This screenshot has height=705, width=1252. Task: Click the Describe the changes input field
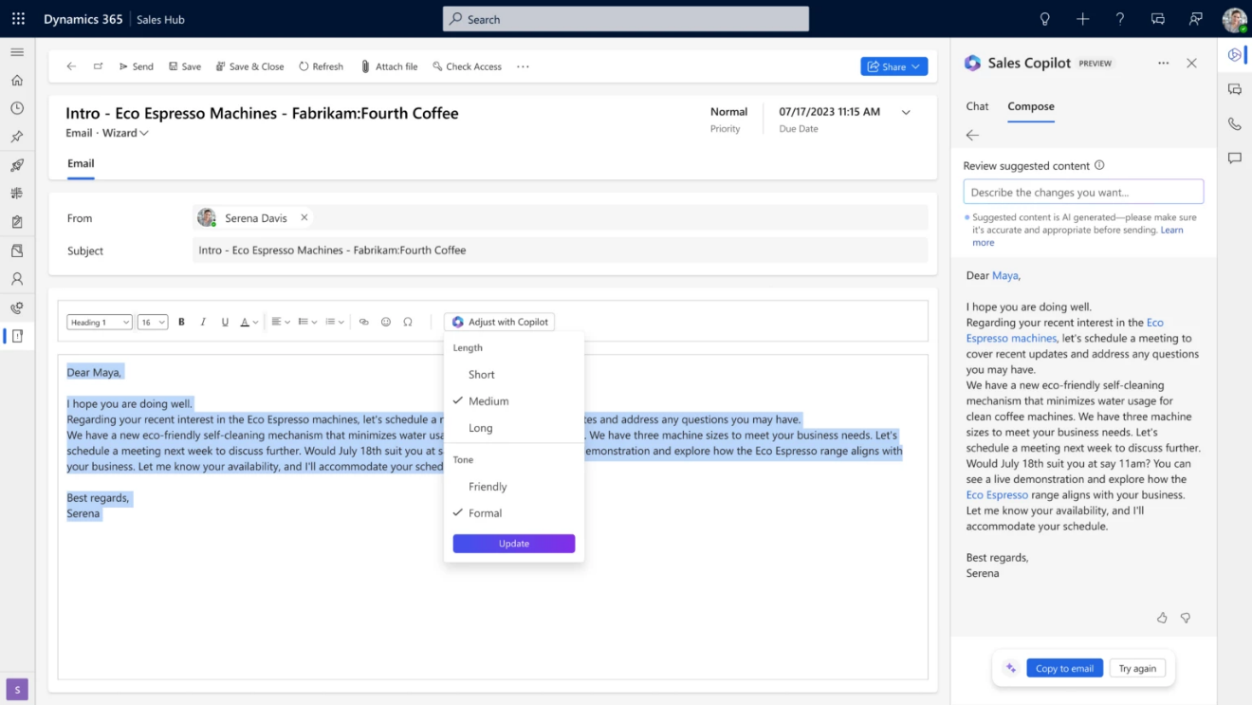coord(1082,191)
